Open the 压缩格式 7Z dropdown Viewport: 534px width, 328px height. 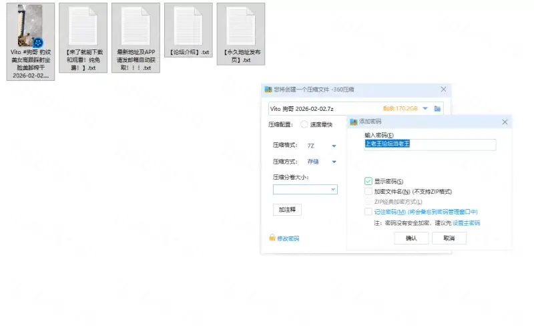(334, 146)
